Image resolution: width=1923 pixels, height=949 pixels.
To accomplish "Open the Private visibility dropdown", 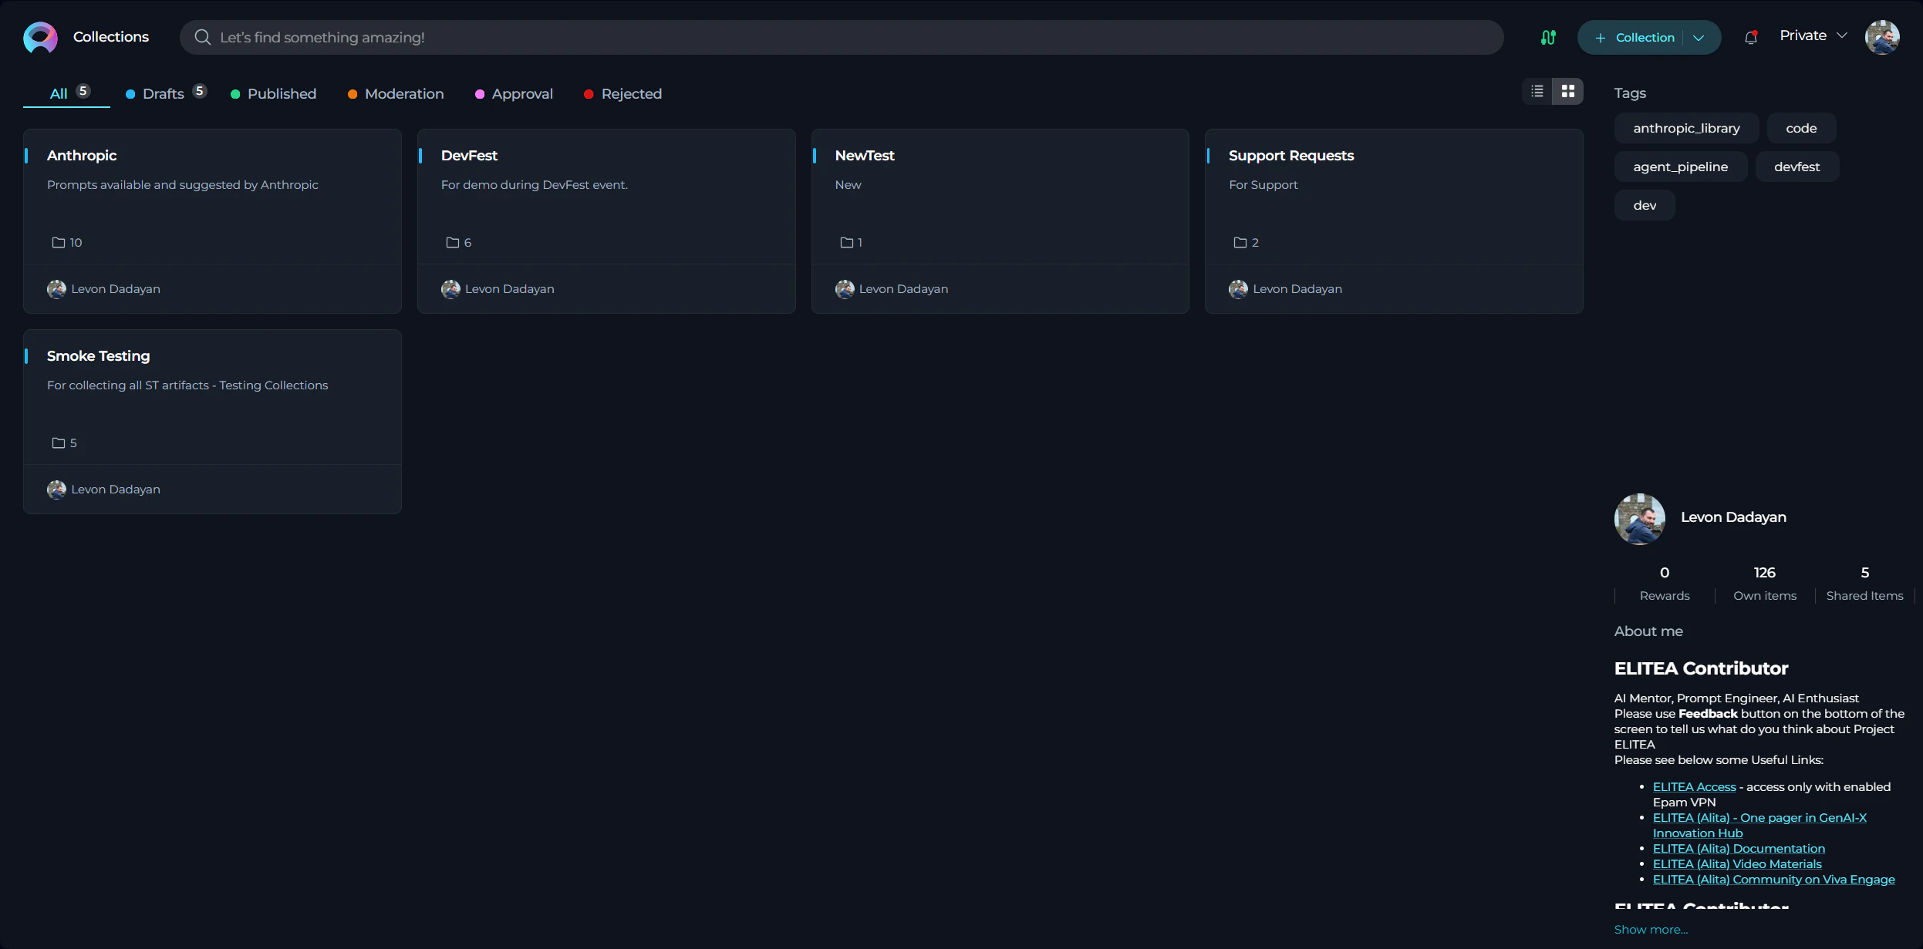I will click(1812, 35).
